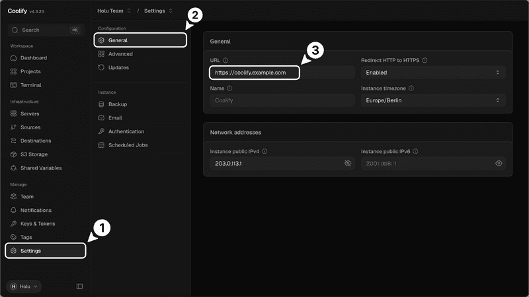Screen dimensions: 529x297
Task: Click the info icon next to Name
Action: tap(229, 88)
